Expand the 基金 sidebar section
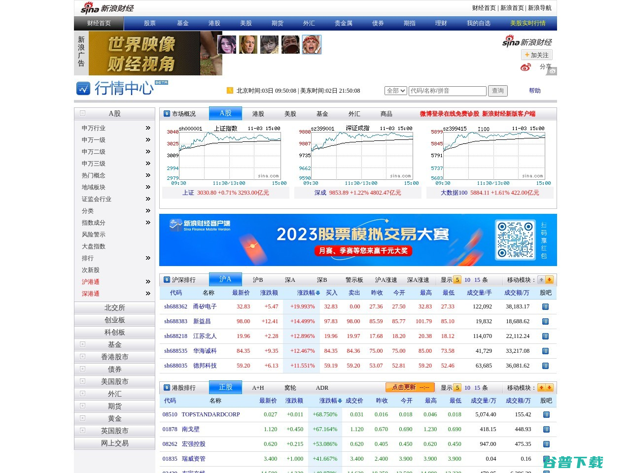This screenshot has height=473, width=631. coord(82,344)
